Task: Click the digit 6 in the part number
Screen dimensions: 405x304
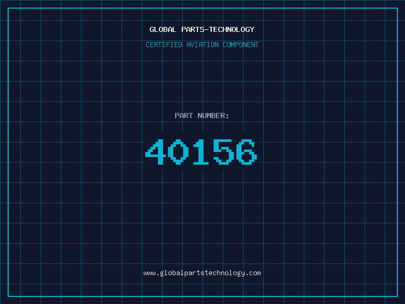Action: coord(247,151)
